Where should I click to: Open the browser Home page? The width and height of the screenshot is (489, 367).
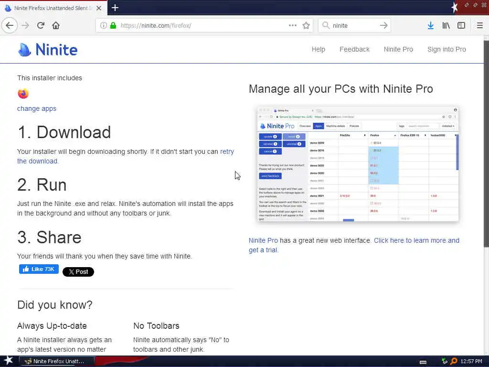[x=56, y=25]
